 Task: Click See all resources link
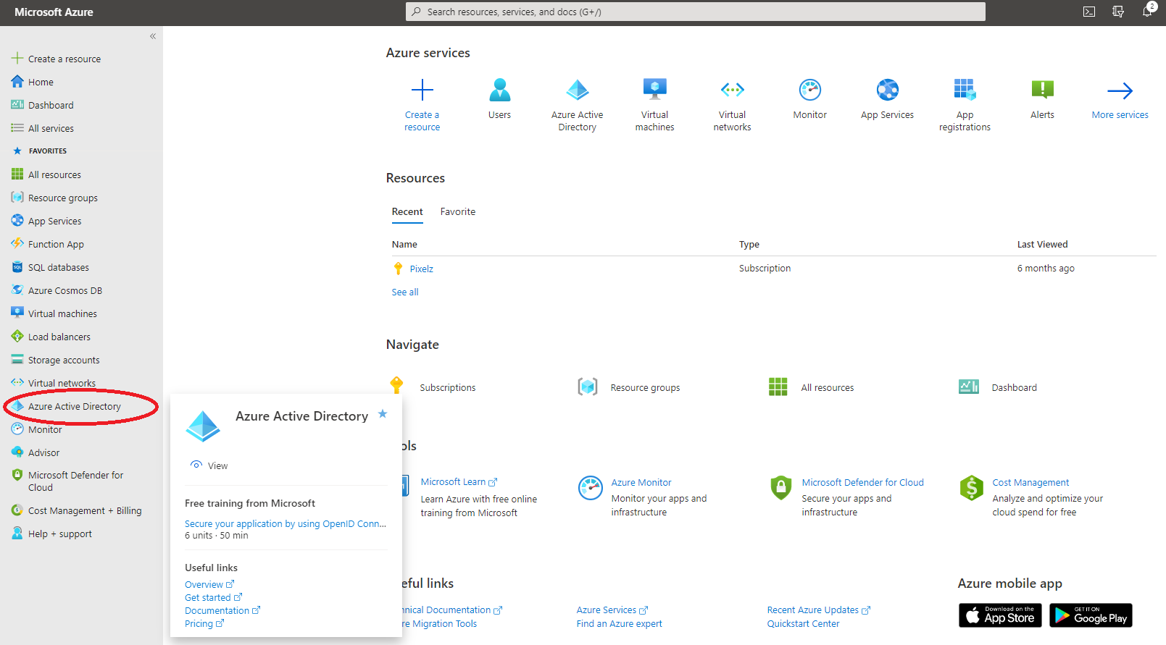(x=405, y=292)
